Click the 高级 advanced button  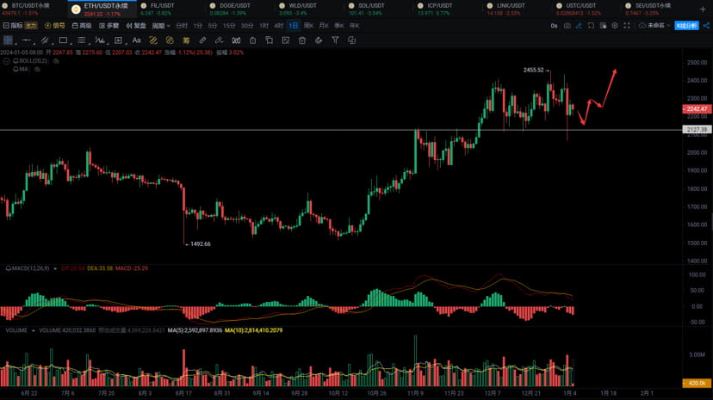pyautogui.click(x=82, y=26)
